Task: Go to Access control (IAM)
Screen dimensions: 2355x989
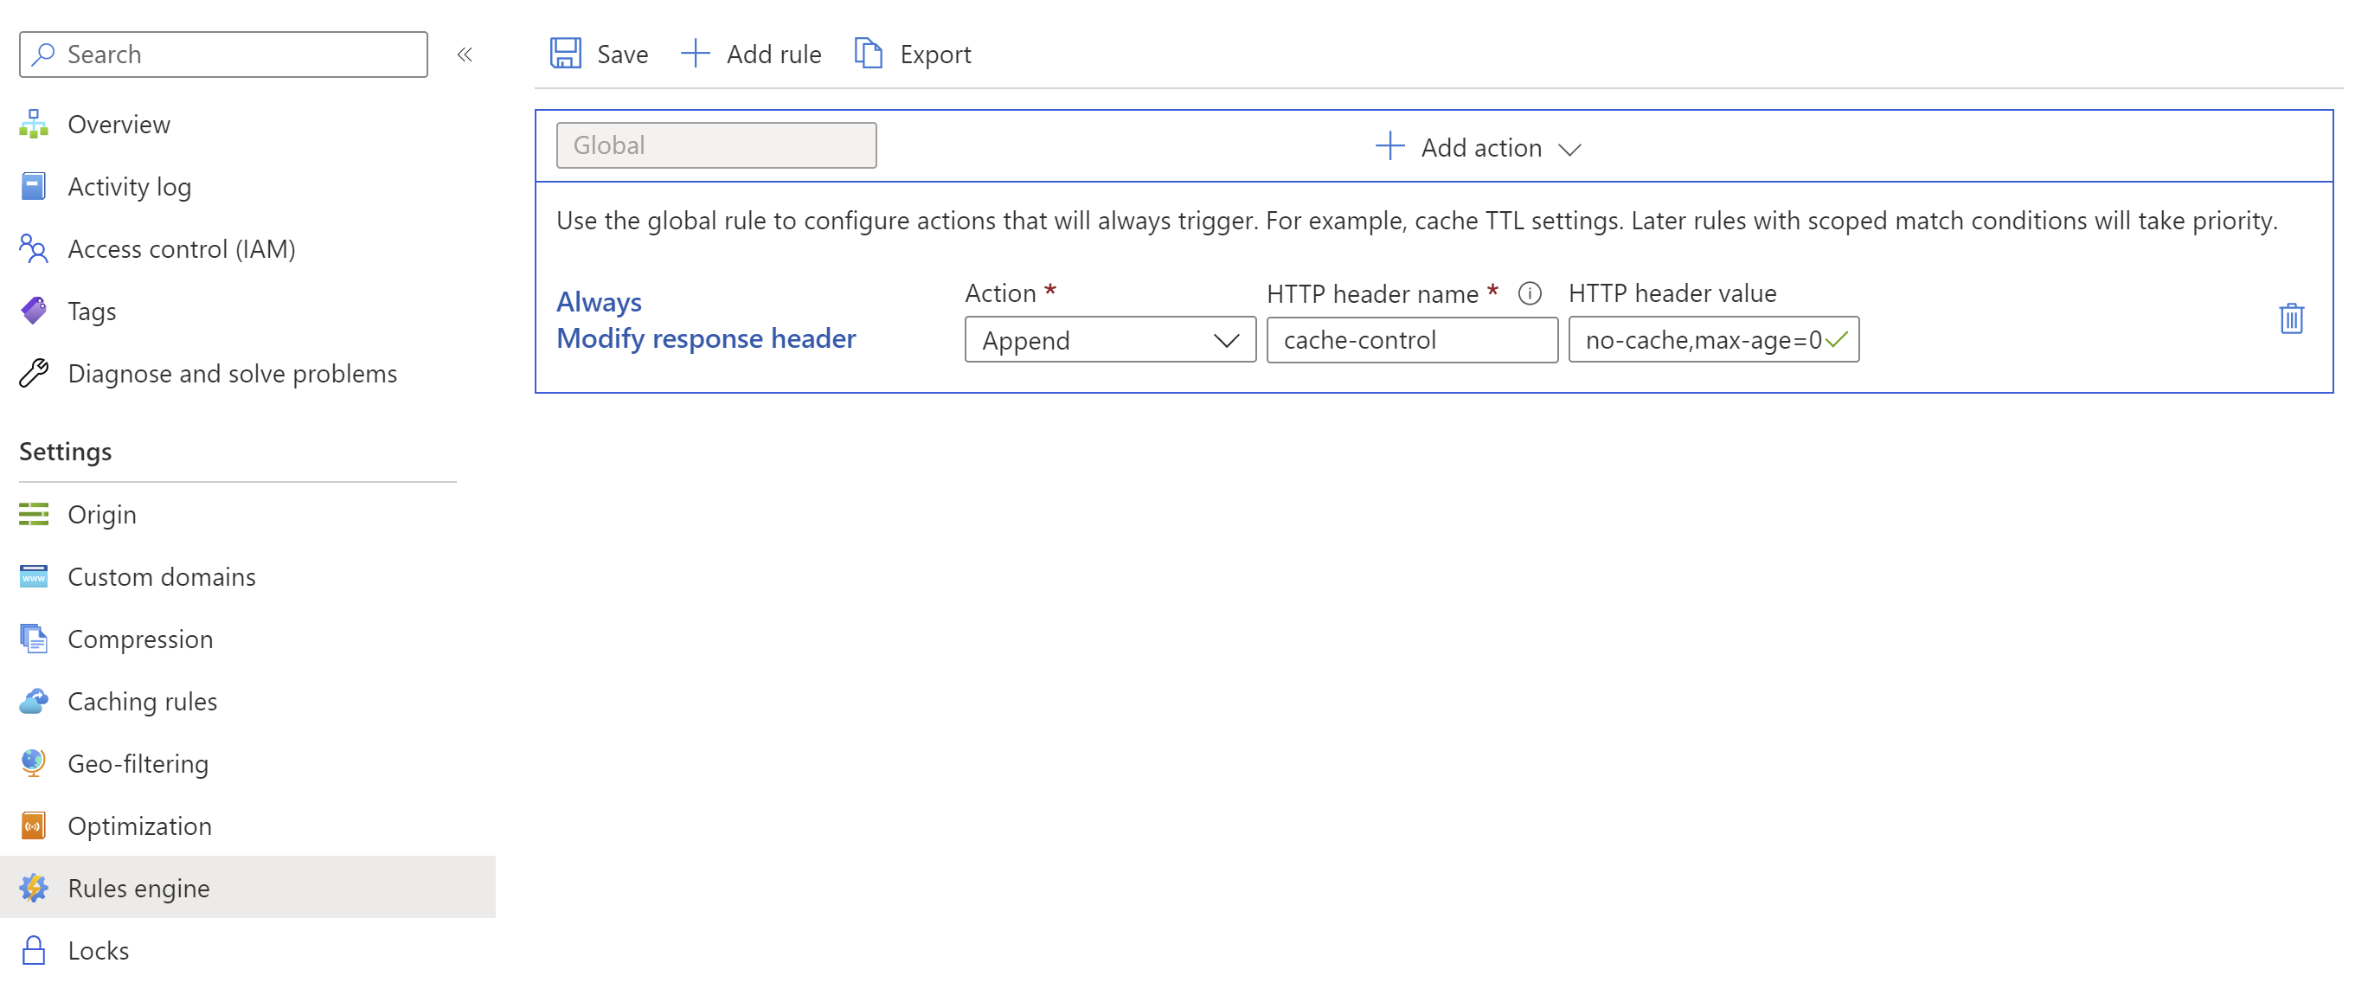Action: pyautogui.click(x=181, y=248)
